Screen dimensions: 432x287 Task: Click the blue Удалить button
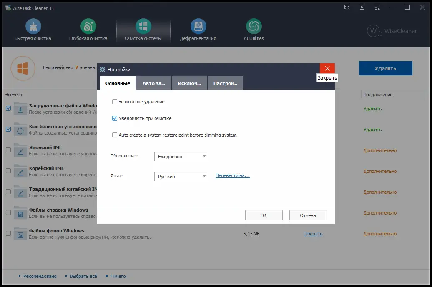385,68
